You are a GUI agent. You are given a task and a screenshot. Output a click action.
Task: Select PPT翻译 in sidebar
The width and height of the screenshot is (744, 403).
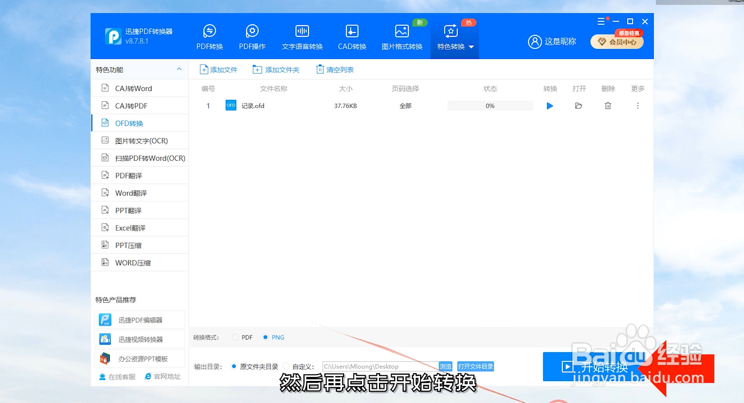[140, 210]
